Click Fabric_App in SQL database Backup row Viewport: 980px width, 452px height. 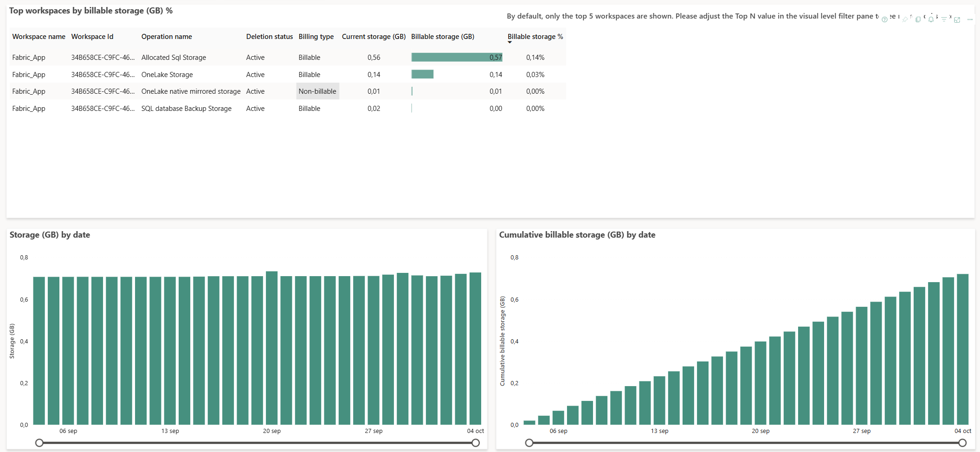(x=29, y=109)
